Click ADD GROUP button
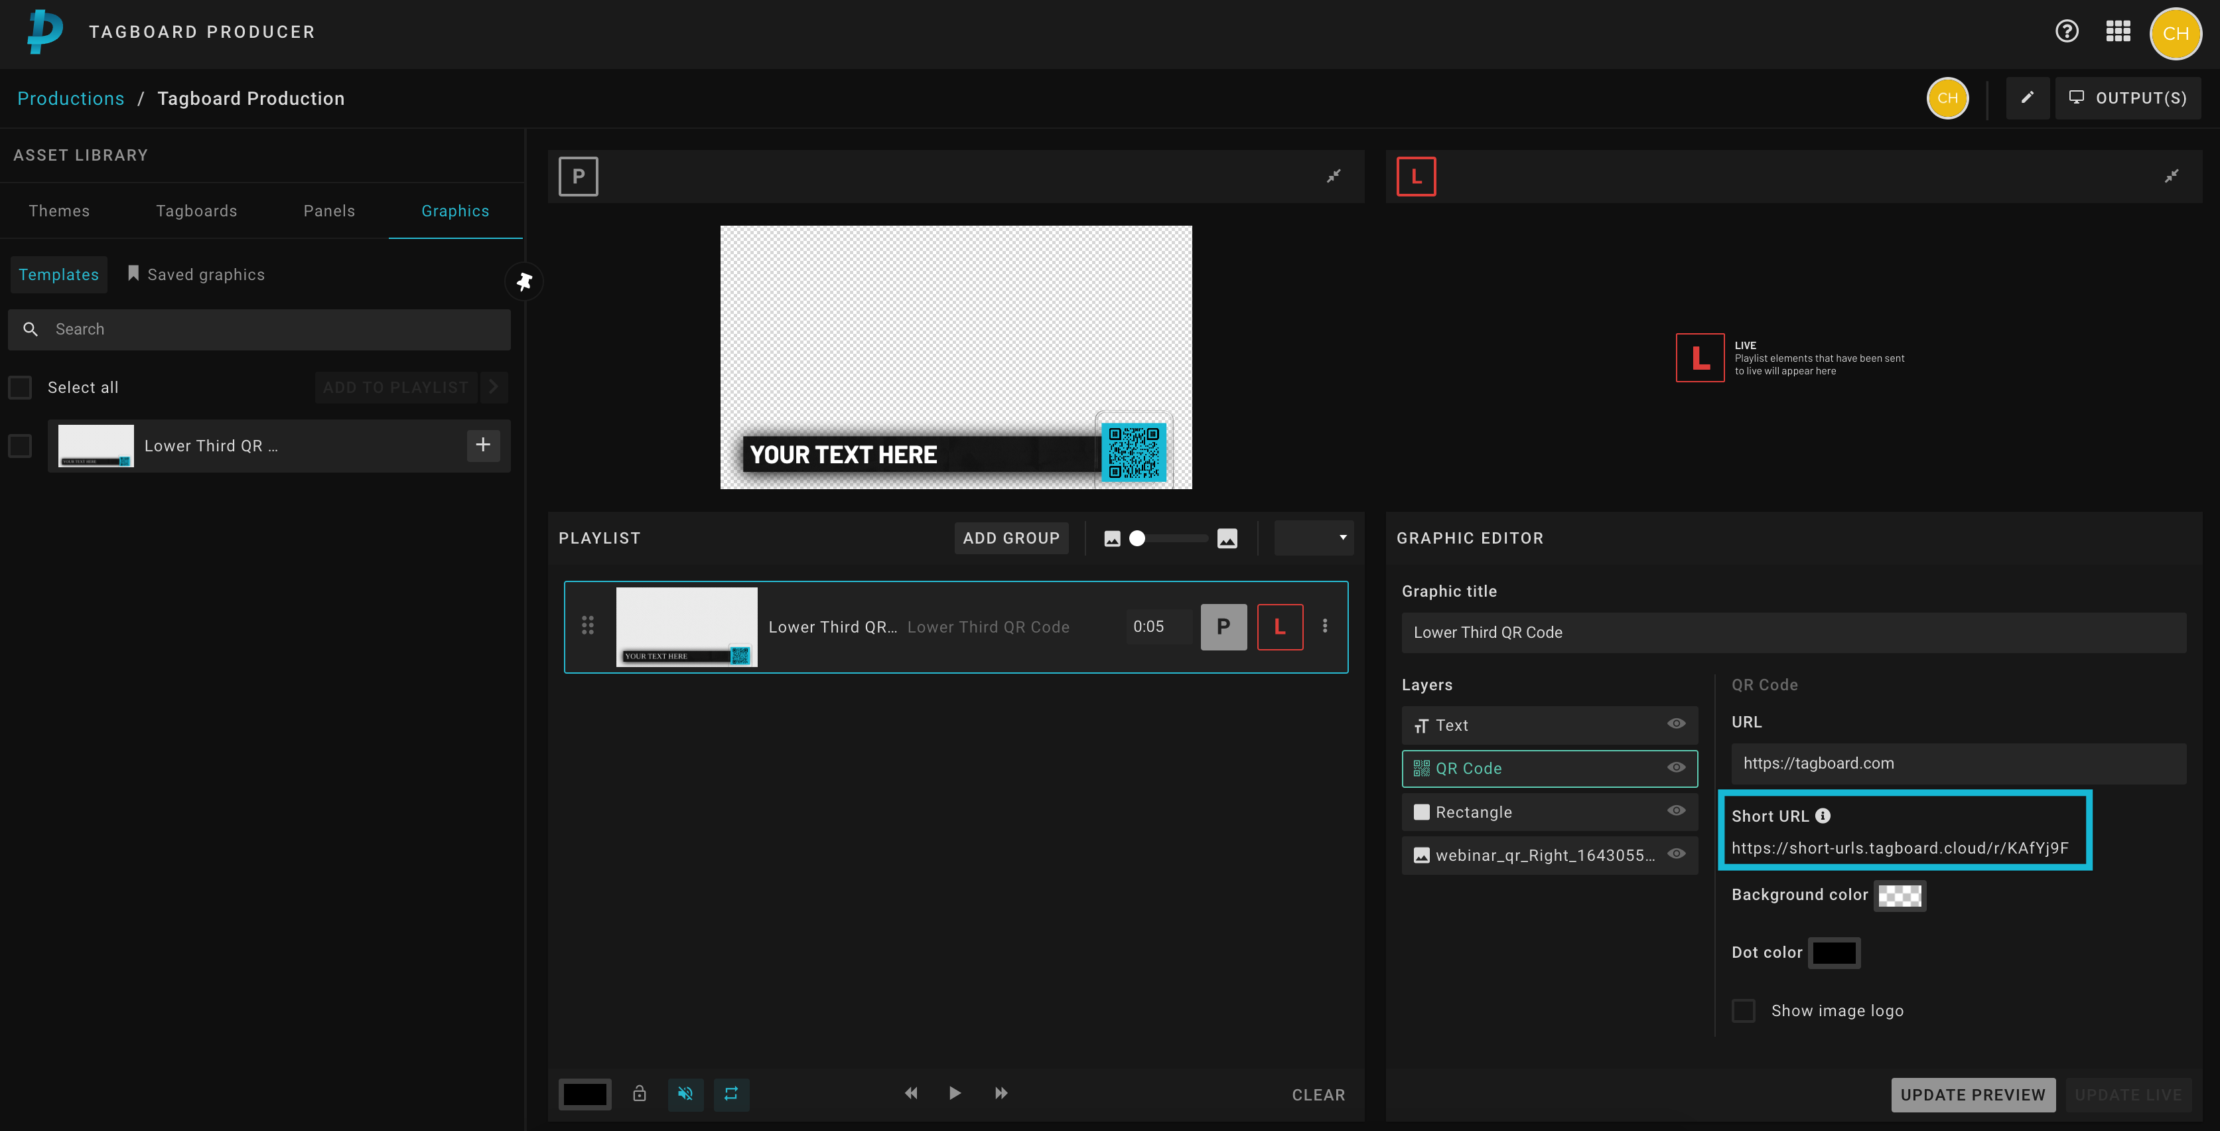 pos(1011,538)
